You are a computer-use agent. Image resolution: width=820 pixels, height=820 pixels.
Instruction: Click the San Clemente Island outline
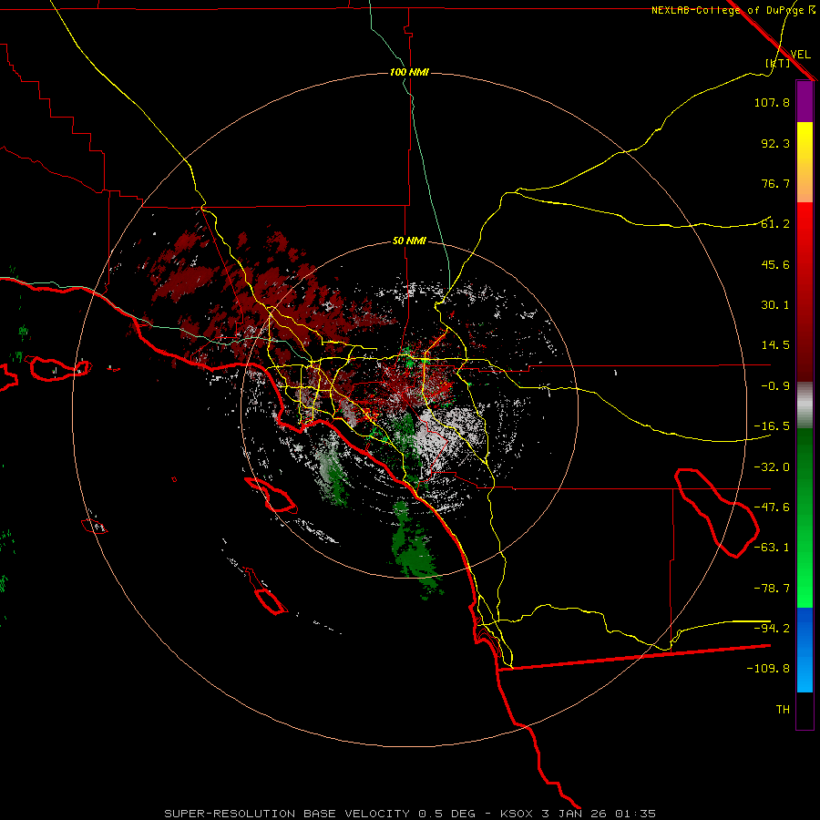(x=267, y=592)
